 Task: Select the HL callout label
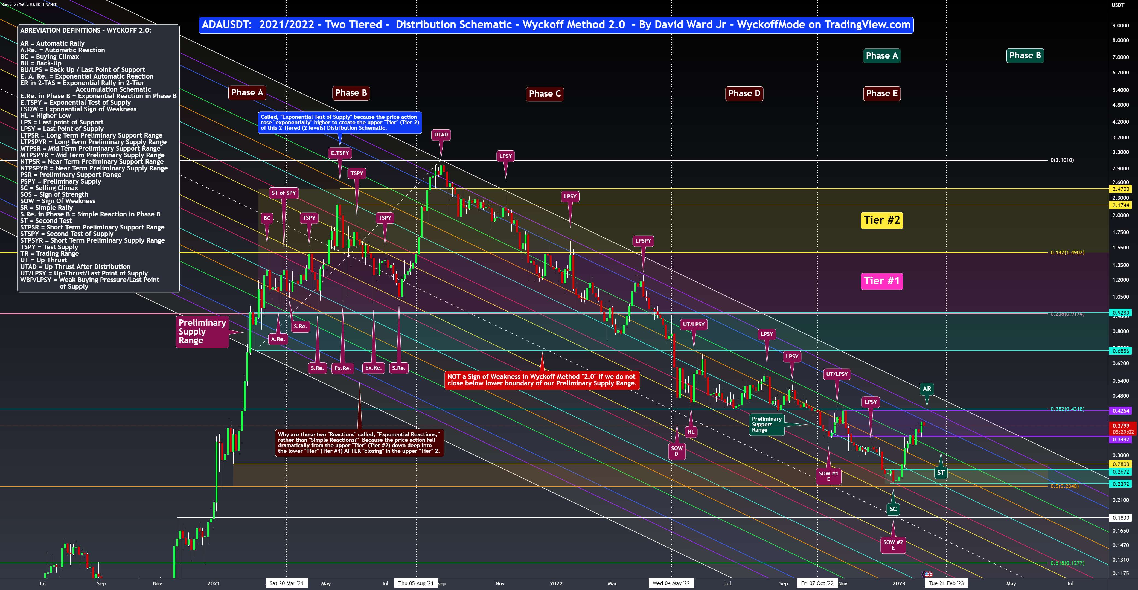pyautogui.click(x=691, y=432)
